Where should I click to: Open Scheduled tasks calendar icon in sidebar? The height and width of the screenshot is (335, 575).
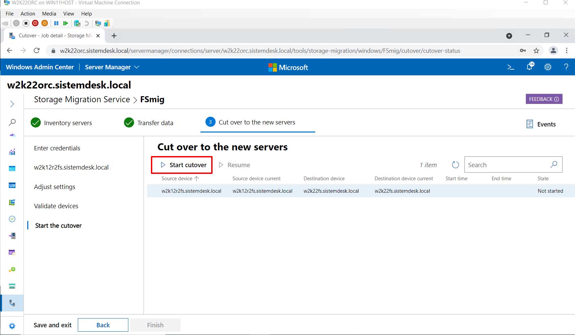click(x=12, y=253)
